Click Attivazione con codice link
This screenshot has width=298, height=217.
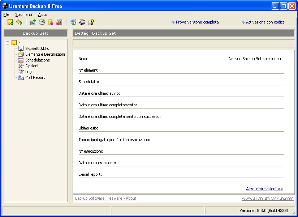tap(265, 22)
